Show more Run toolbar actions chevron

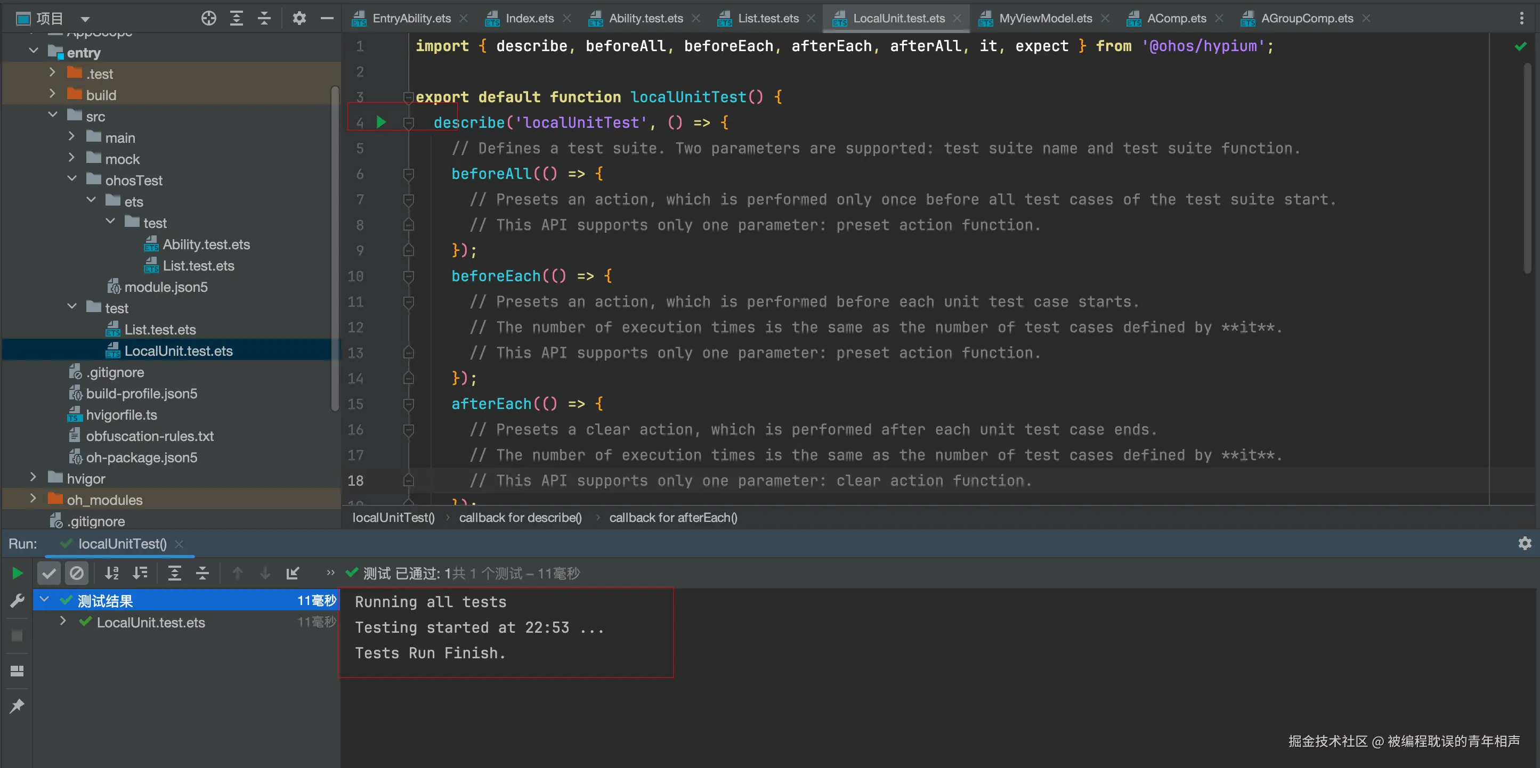[330, 573]
